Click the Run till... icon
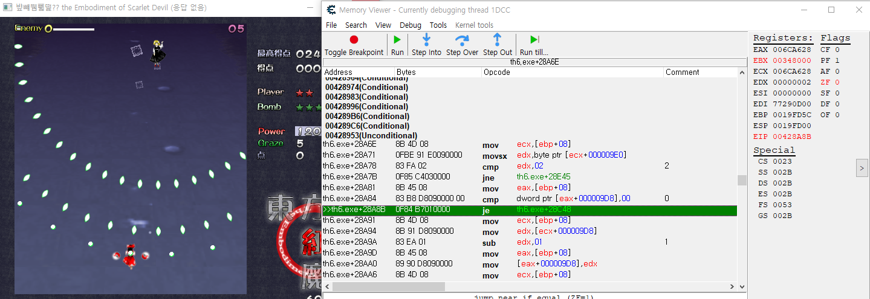 coord(534,40)
